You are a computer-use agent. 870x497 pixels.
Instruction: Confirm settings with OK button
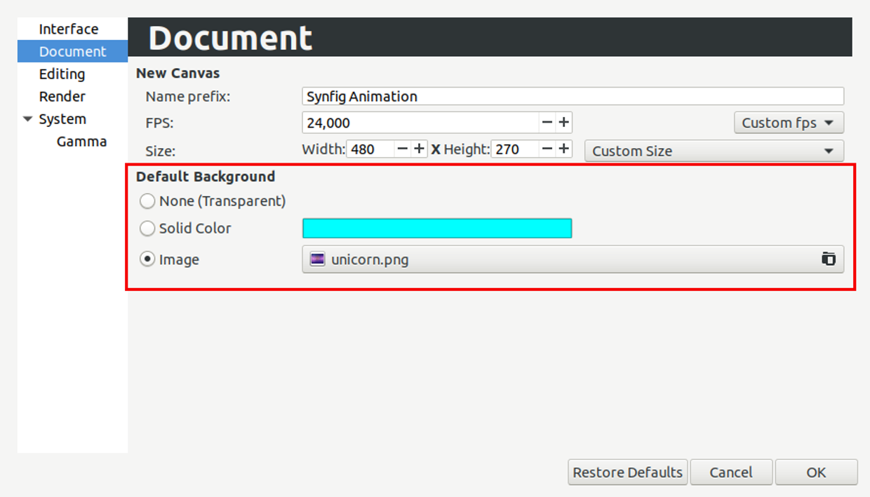816,472
